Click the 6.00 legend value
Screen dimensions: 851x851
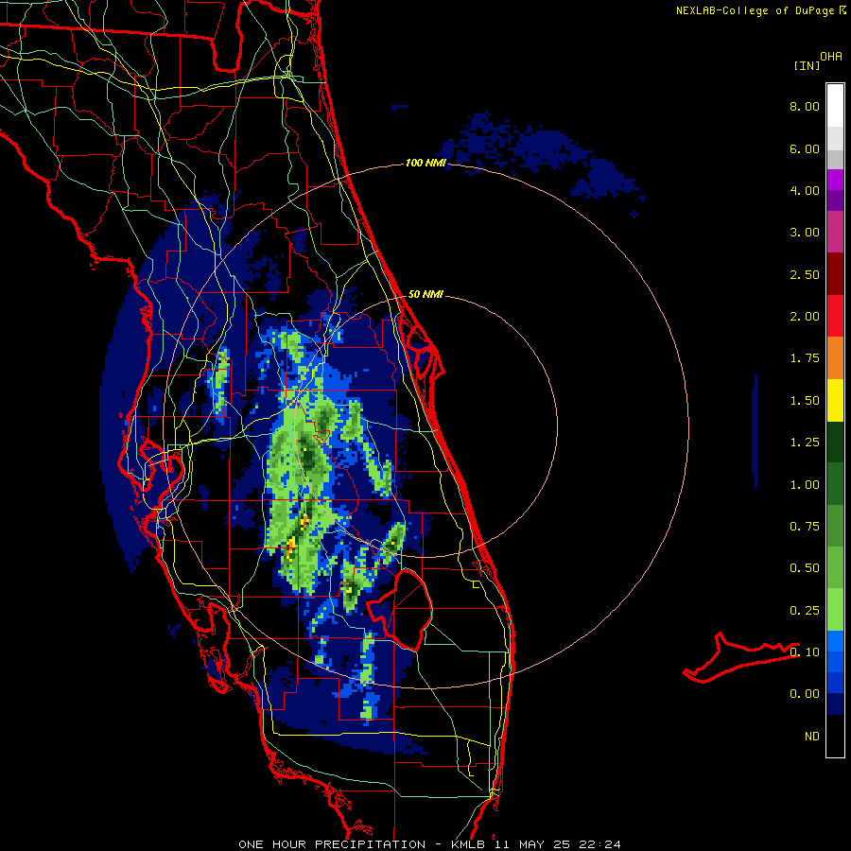coord(805,148)
